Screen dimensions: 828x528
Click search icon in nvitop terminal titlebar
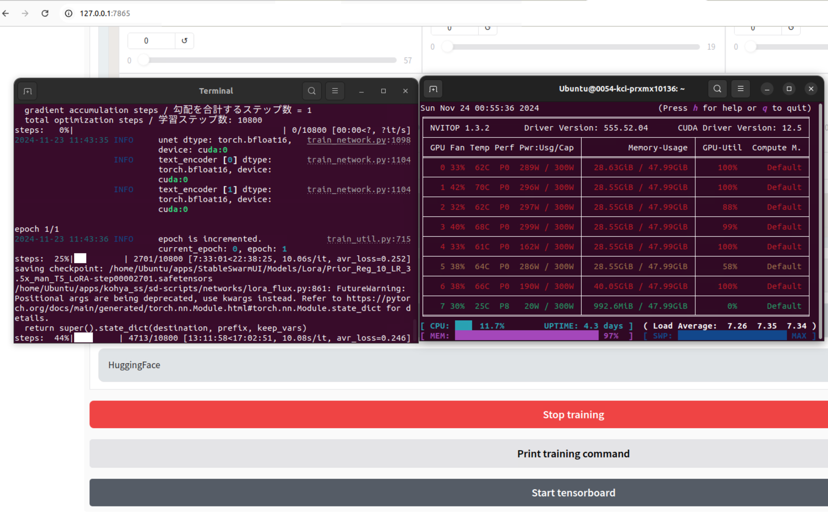point(717,89)
